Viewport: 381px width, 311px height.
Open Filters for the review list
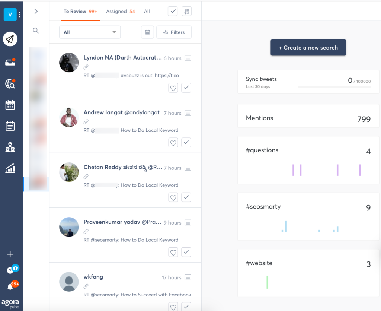[174, 32]
